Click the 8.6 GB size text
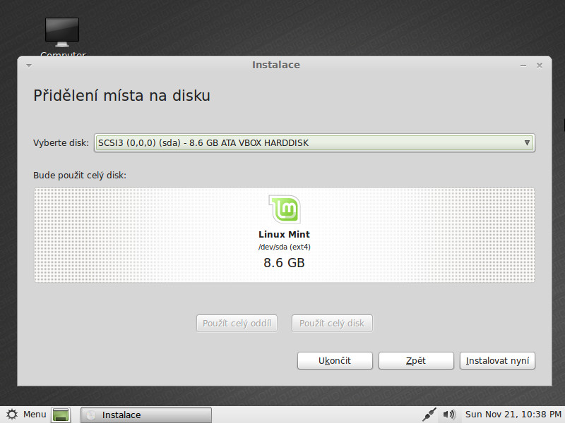Image resolution: width=565 pixels, height=423 pixels. point(285,263)
